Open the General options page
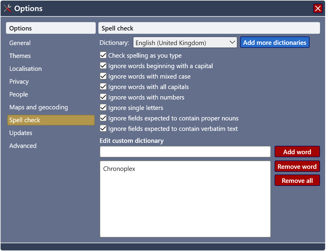 [x=20, y=43]
